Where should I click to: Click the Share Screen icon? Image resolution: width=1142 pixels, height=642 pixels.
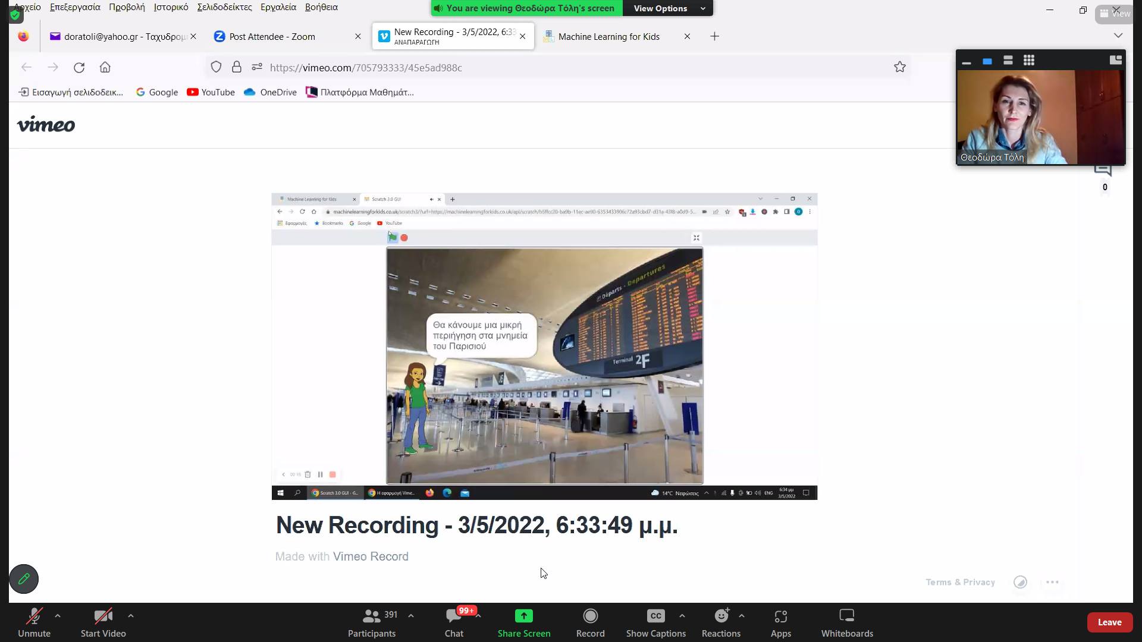tap(523, 616)
